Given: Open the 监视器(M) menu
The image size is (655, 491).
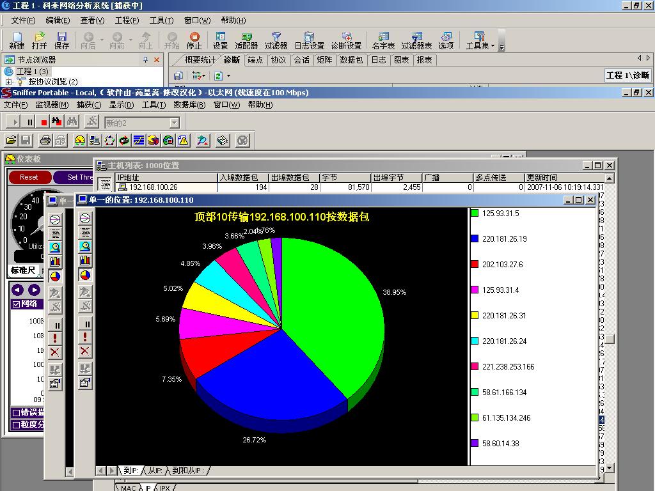Looking at the screenshot, I should click(x=52, y=105).
